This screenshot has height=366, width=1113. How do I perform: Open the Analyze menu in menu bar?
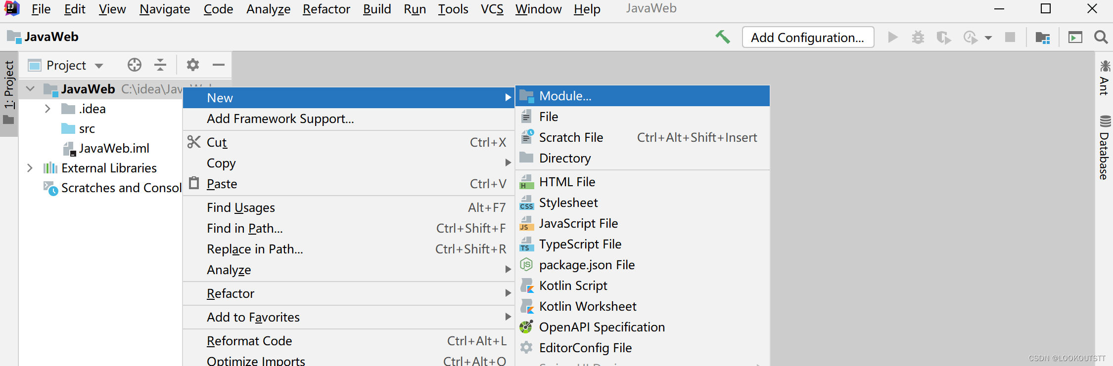[268, 9]
